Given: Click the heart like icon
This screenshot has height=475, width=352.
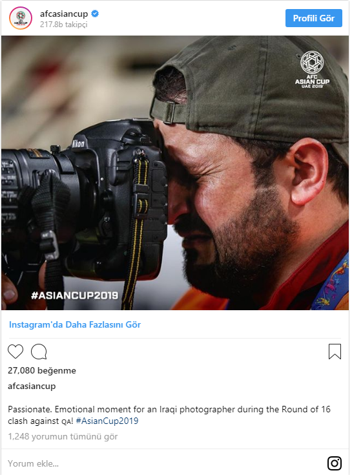Looking at the screenshot, I should 16,352.
